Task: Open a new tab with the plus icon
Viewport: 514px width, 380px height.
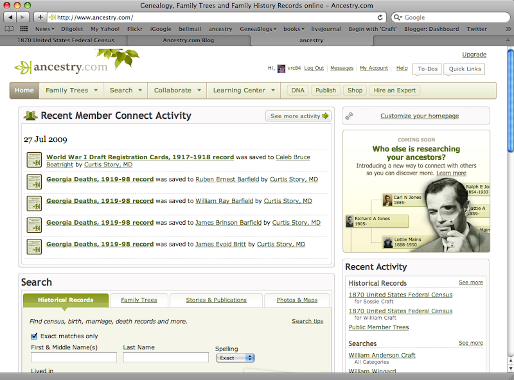Action: tap(508, 40)
